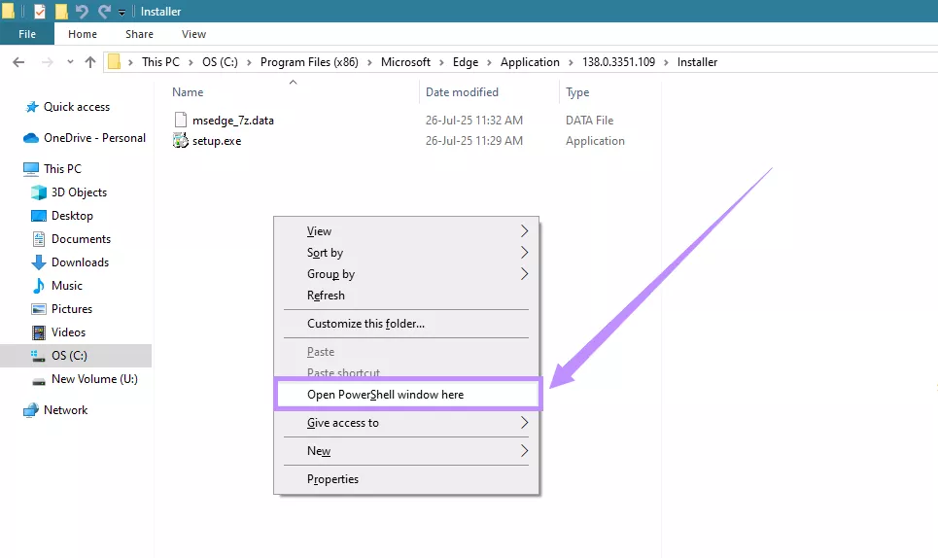
Task: Click the Properties icon in the title bar quick access toolbar
Action: pyautogui.click(x=40, y=12)
